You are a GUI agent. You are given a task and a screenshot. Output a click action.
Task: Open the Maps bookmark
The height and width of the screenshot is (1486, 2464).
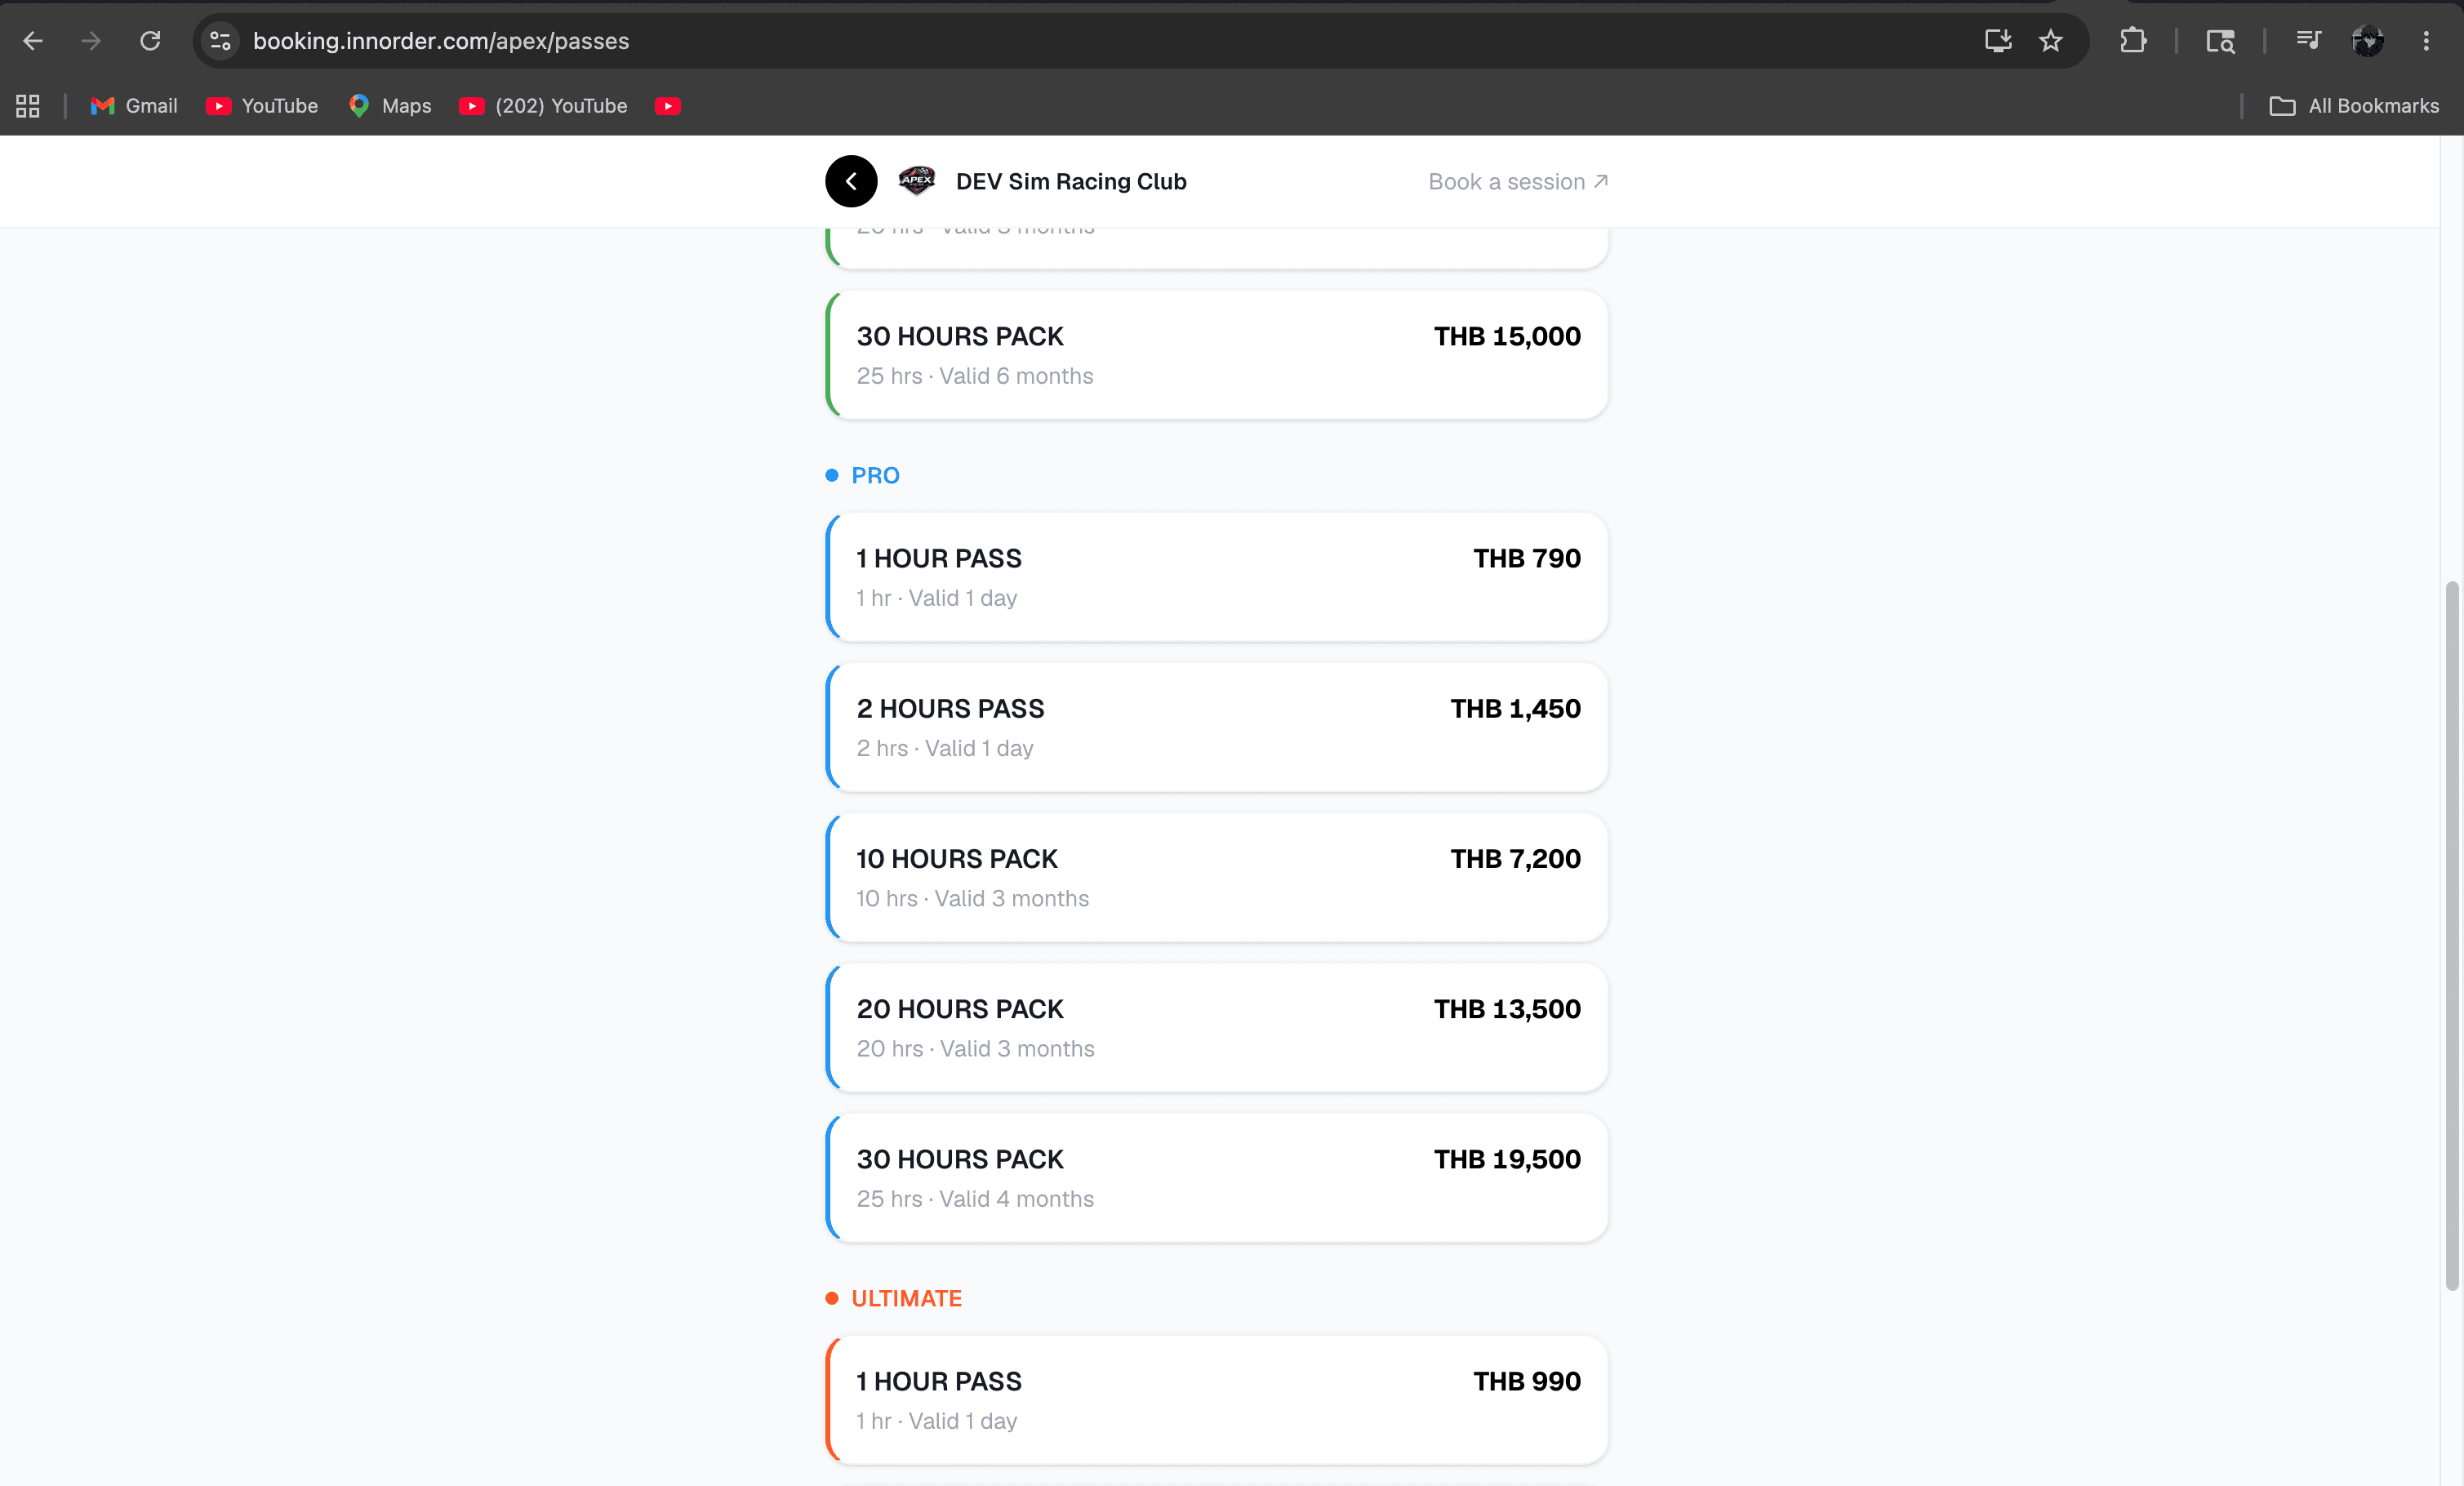pyautogui.click(x=390, y=106)
